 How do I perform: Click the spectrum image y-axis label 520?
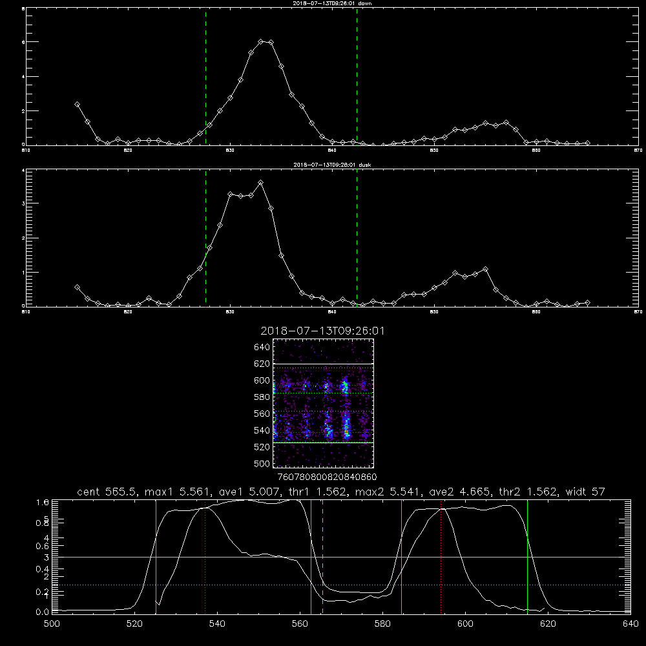point(262,447)
